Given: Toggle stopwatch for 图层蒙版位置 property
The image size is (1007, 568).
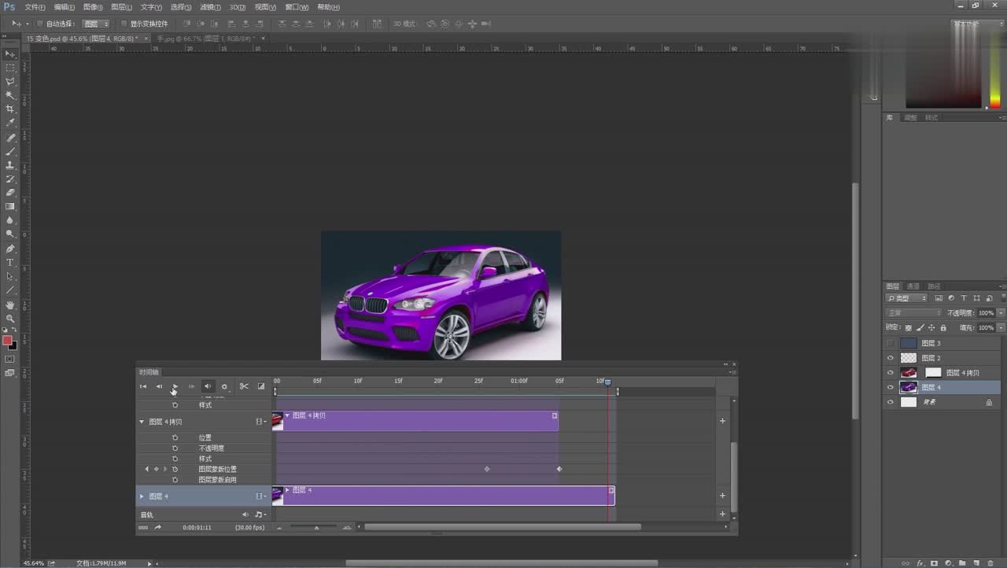Looking at the screenshot, I should (x=175, y=469).
